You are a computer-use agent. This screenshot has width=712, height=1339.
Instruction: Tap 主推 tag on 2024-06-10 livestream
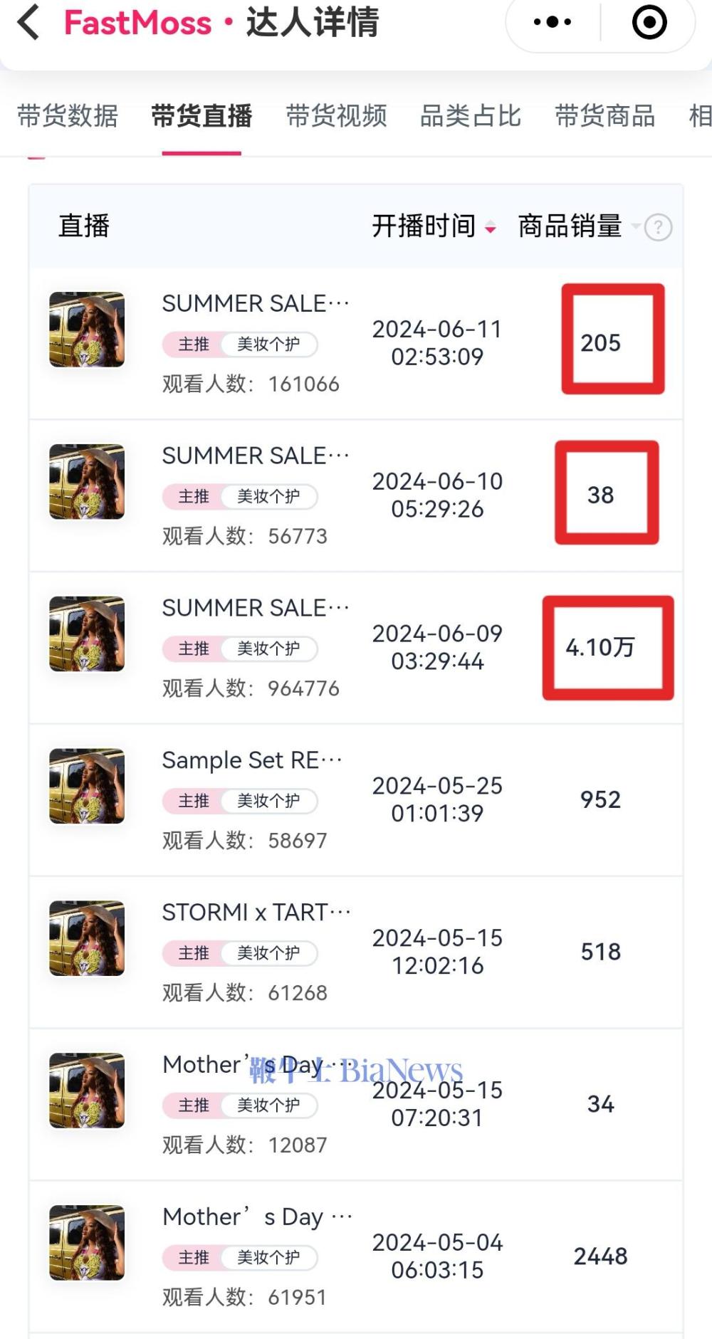tap(193, 496)
